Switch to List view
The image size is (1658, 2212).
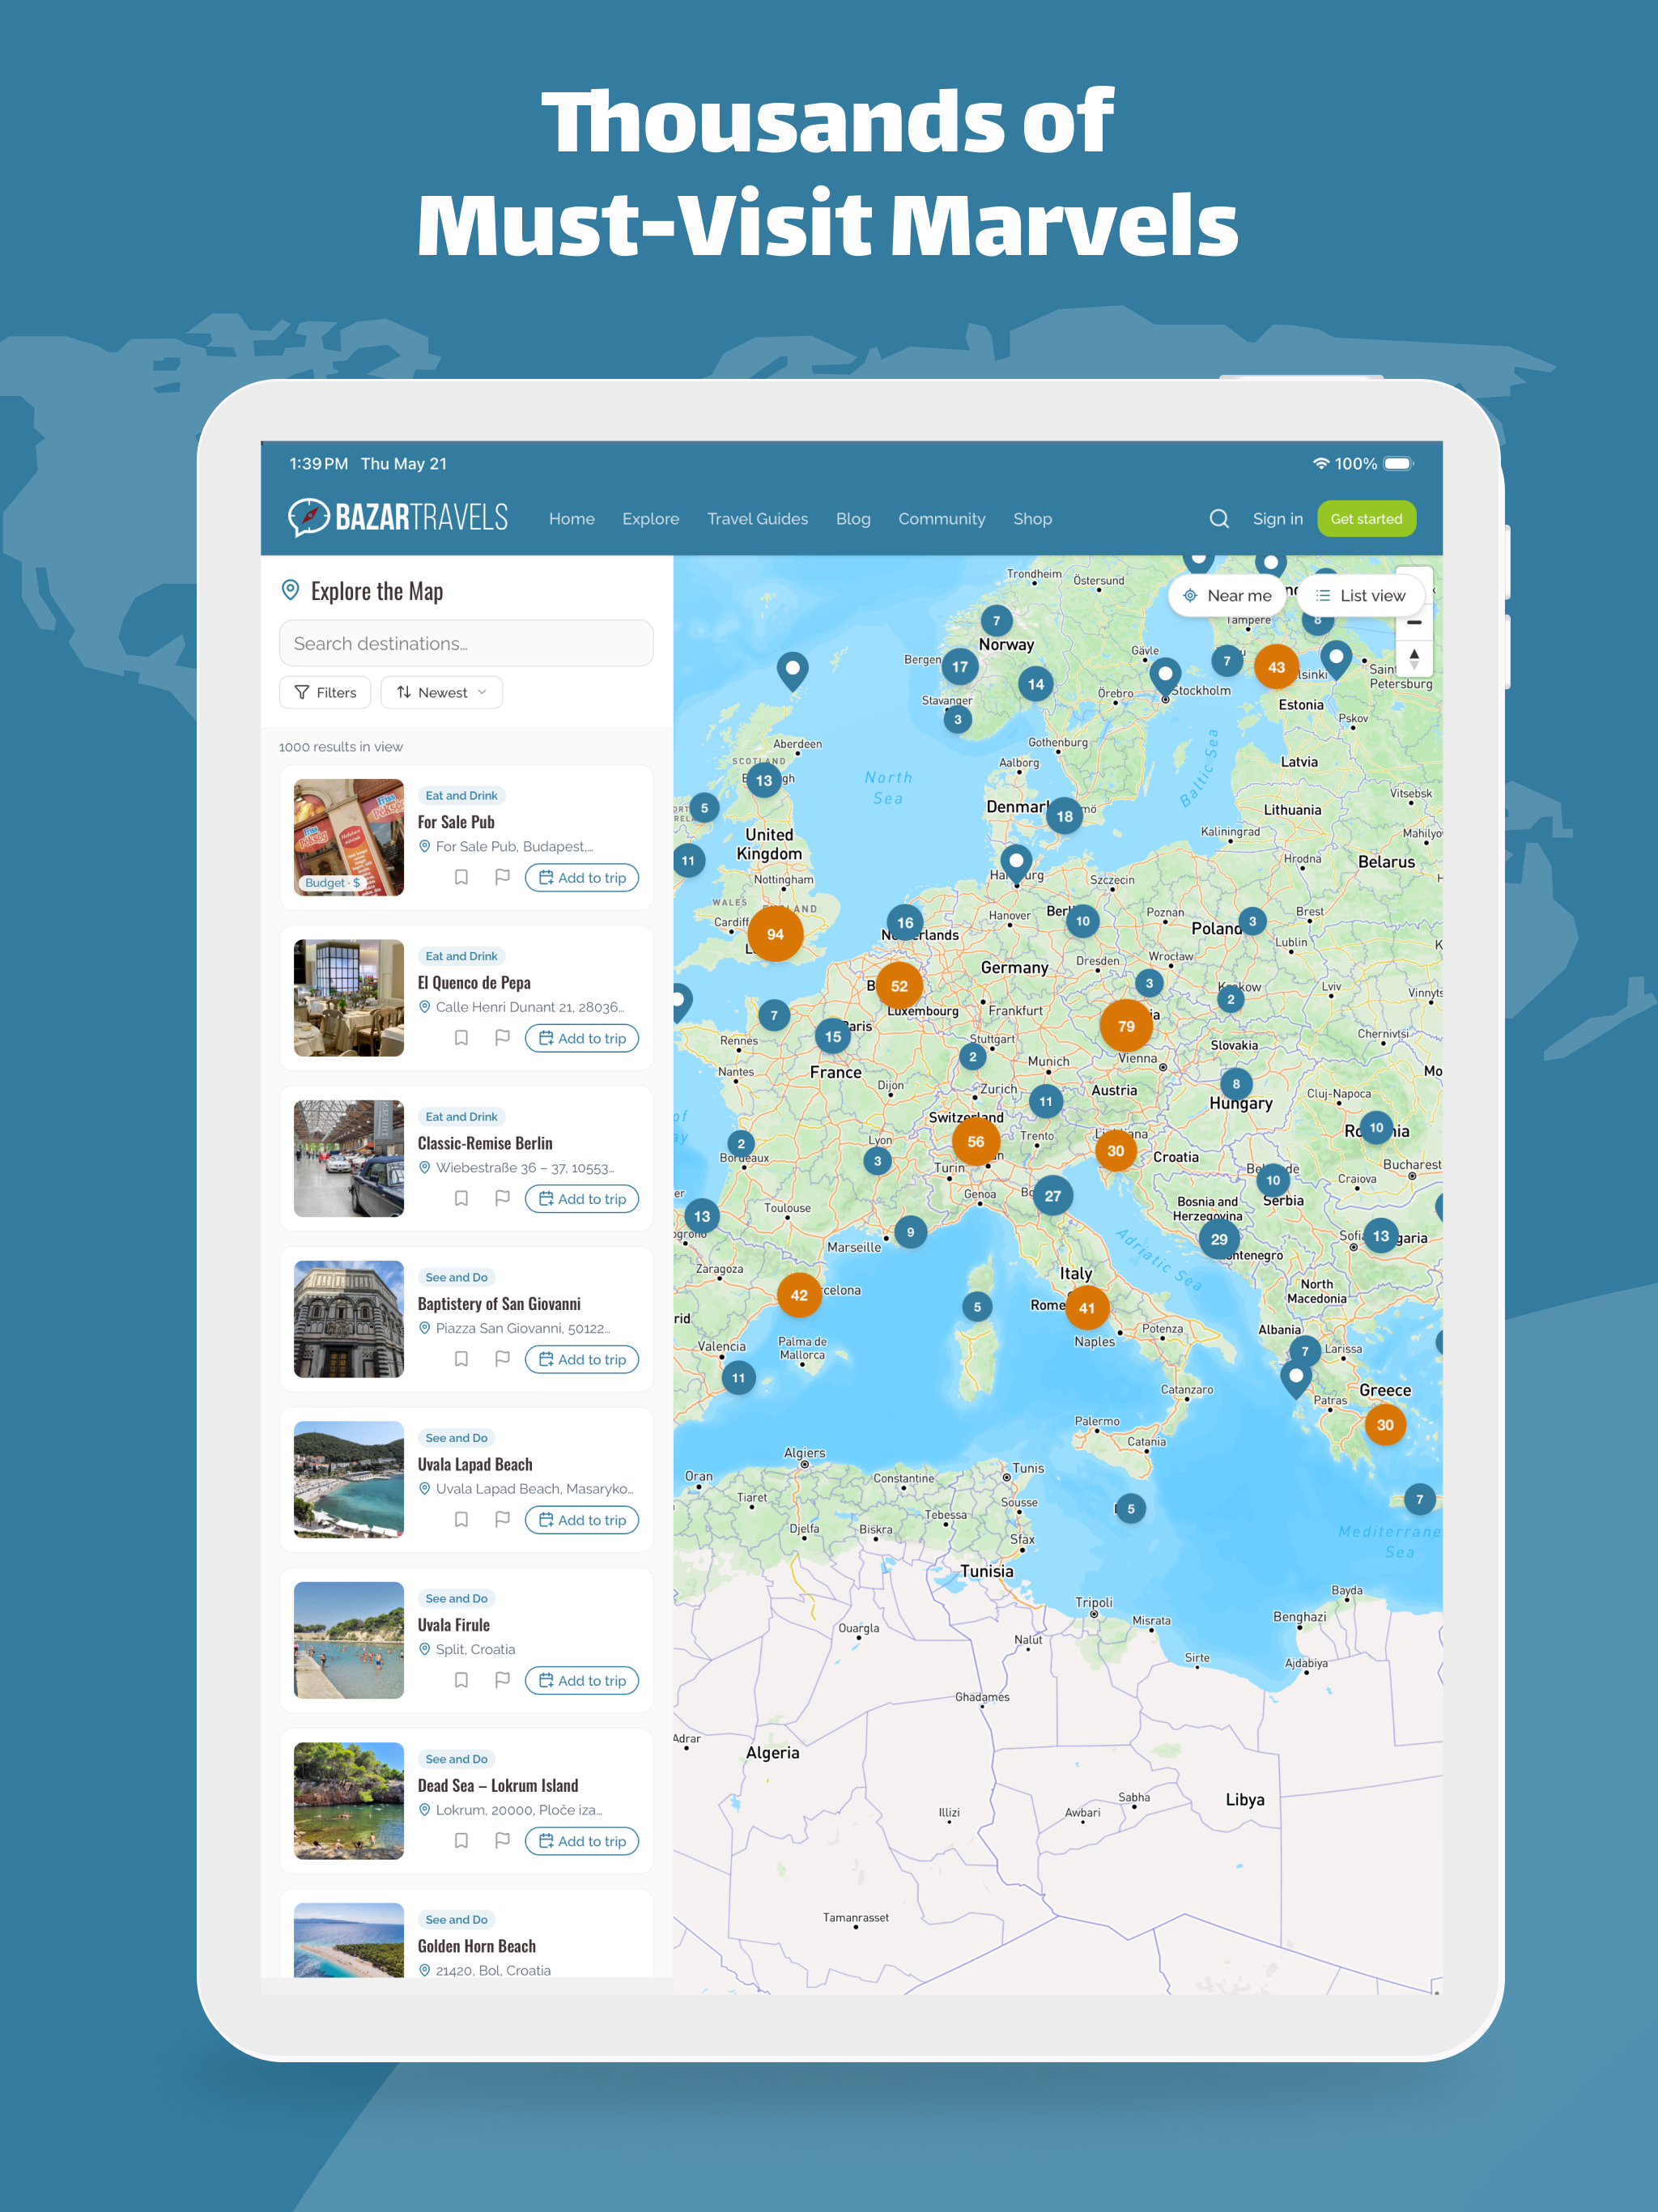click(1360, 595)
